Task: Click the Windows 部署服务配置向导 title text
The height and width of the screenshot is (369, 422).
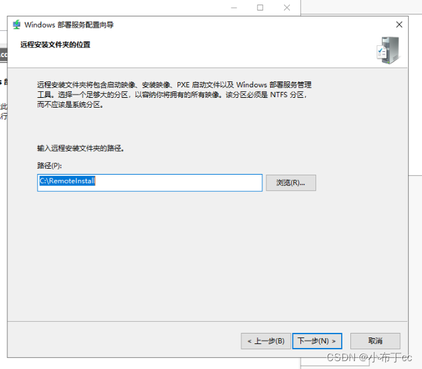Action: 69,25
